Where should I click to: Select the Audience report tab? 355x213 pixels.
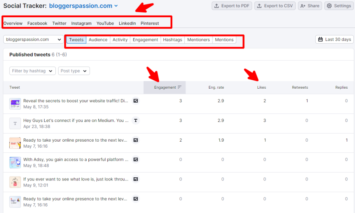[x=98, y=40]
